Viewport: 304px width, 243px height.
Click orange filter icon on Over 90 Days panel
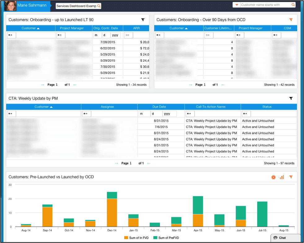(x=291, y=20)
